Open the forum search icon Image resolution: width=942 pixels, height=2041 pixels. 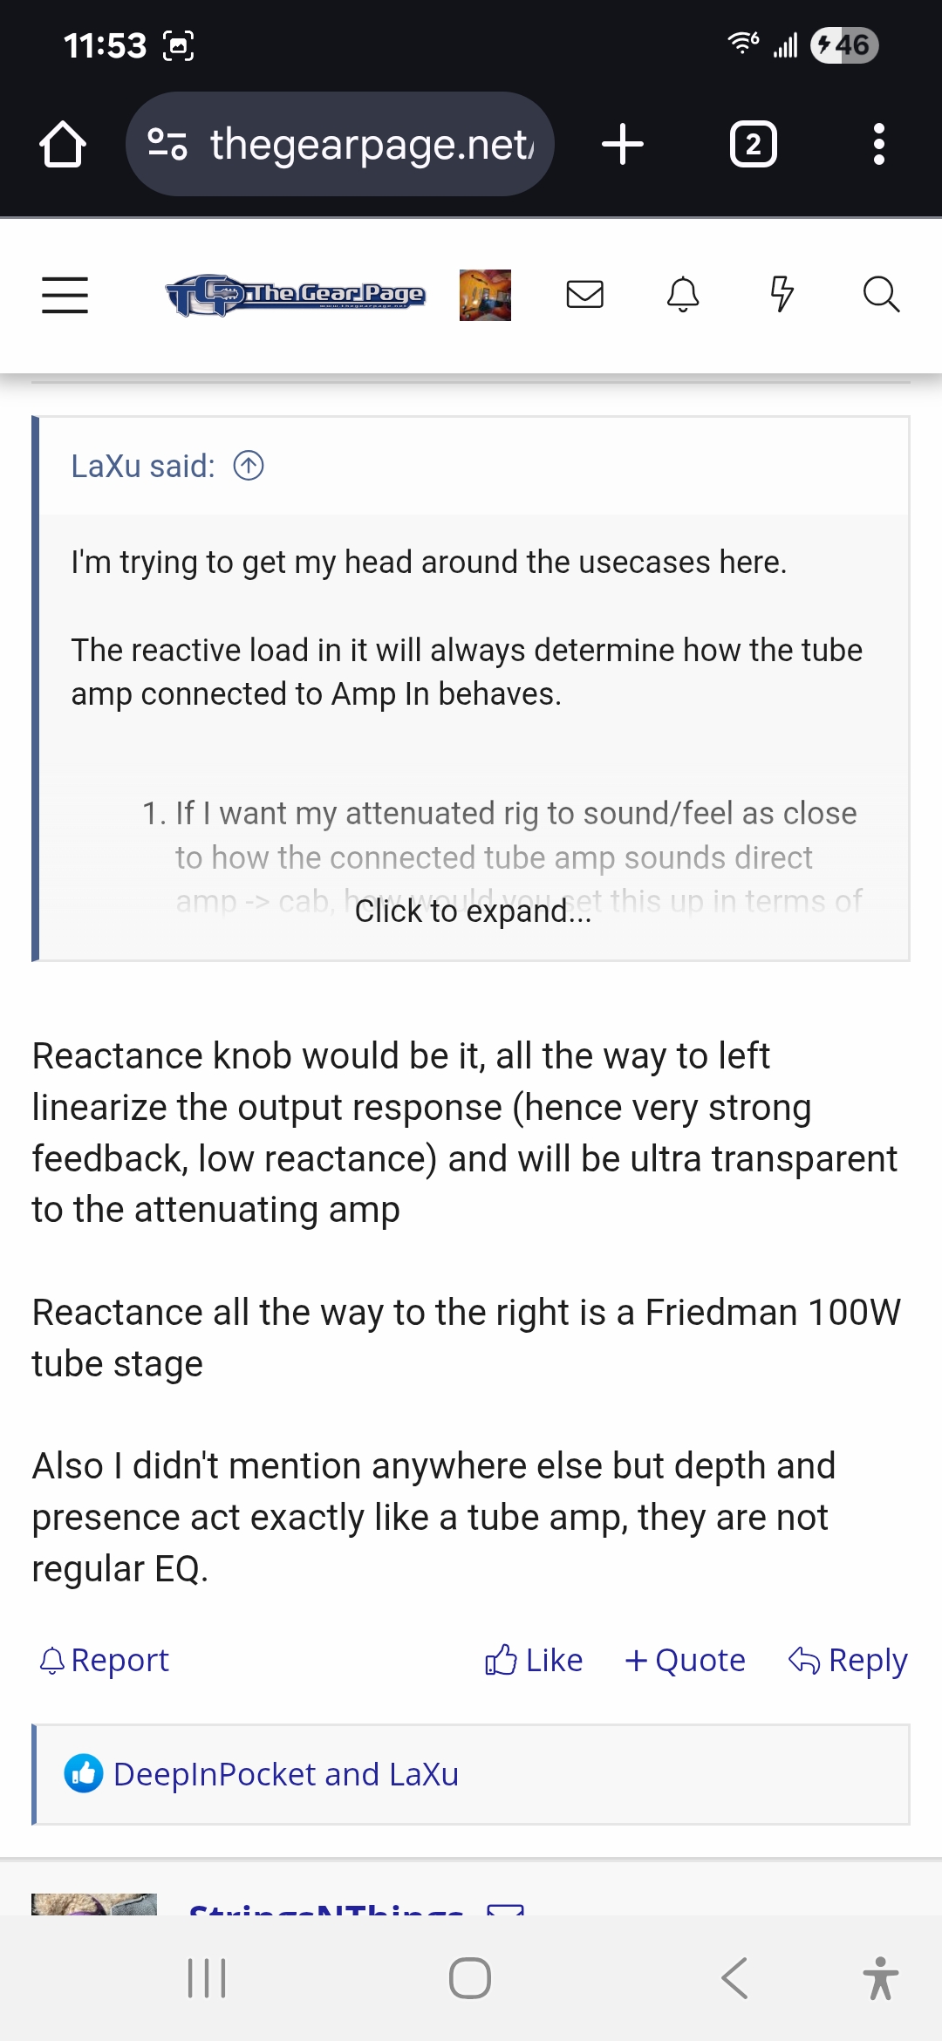[x=881, y=295]
